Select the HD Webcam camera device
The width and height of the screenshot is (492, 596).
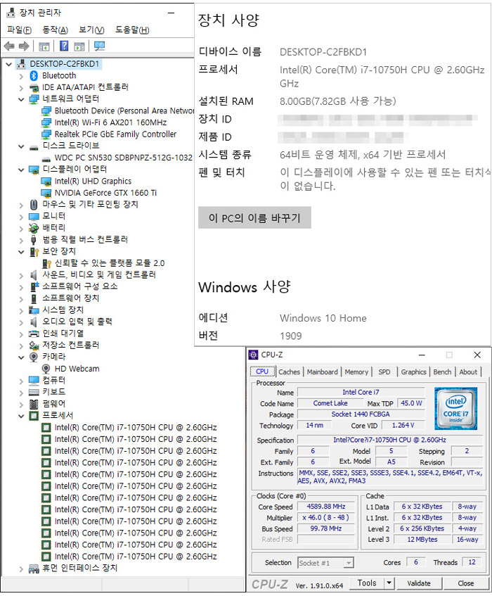point(77,369)
